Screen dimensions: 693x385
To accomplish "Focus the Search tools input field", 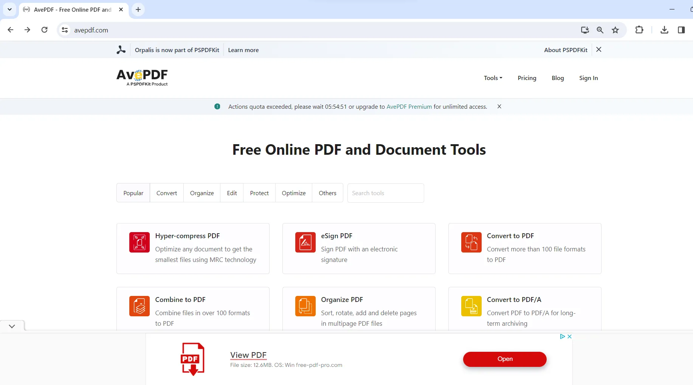I will click(386, 193).
